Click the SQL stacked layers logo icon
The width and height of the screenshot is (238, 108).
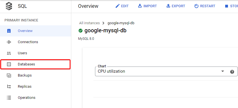pos(9,6)
